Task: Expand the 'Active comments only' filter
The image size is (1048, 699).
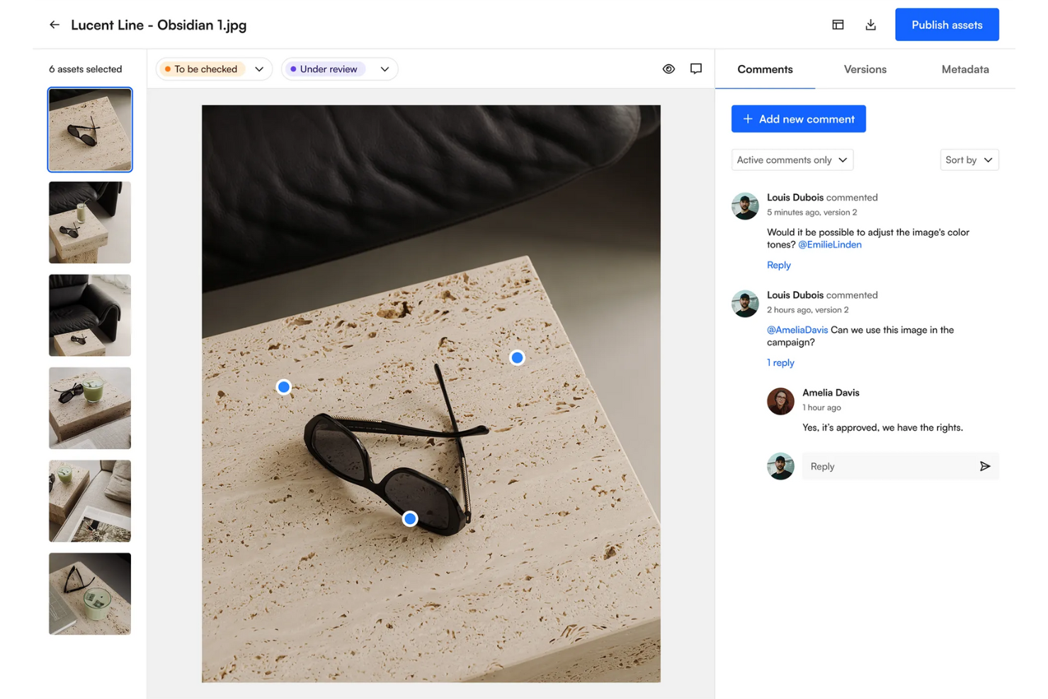Action: click(792, 160)
